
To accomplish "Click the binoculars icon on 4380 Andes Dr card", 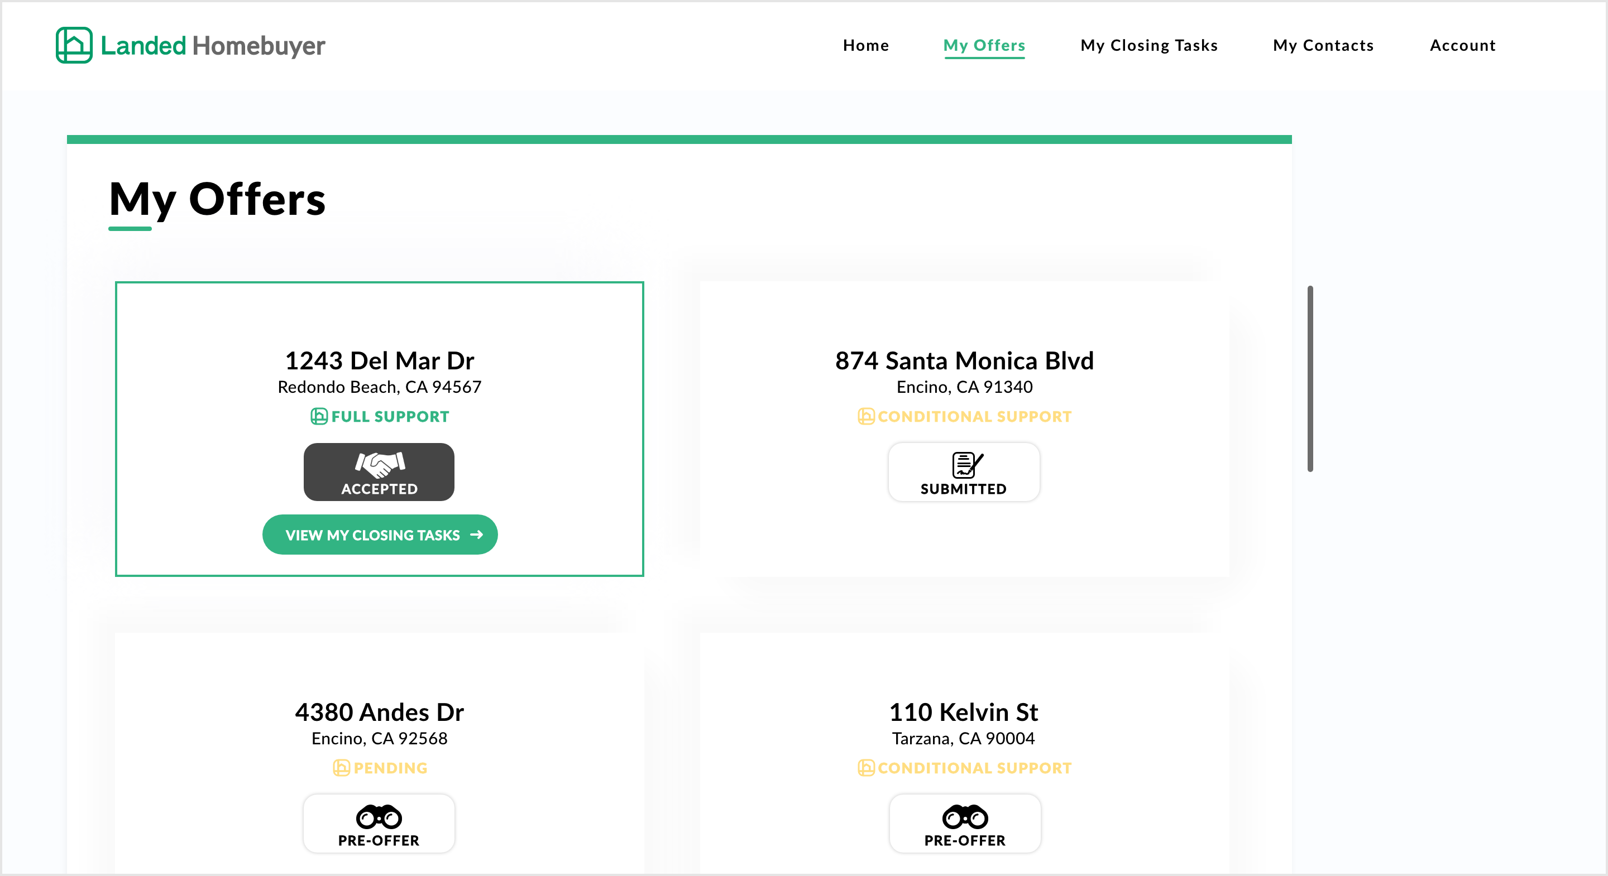I will [x=379, y=816].
